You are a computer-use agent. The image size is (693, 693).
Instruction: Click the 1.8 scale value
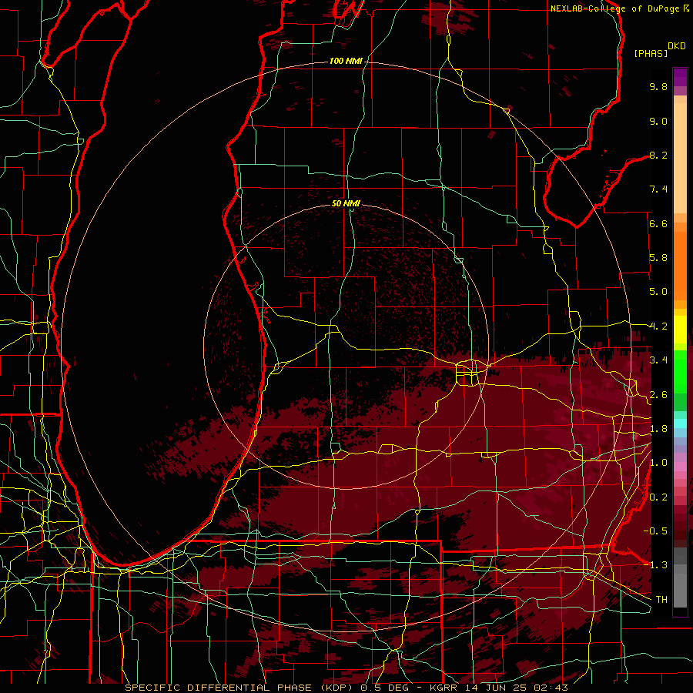coord(658,429)
